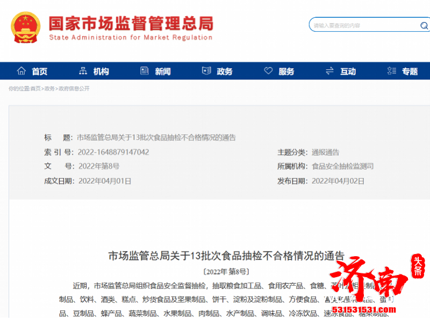Click the 通报通告 topic classification link
Image resolution: width=430 pixels, height=318 pixels.
click(326, 152)
